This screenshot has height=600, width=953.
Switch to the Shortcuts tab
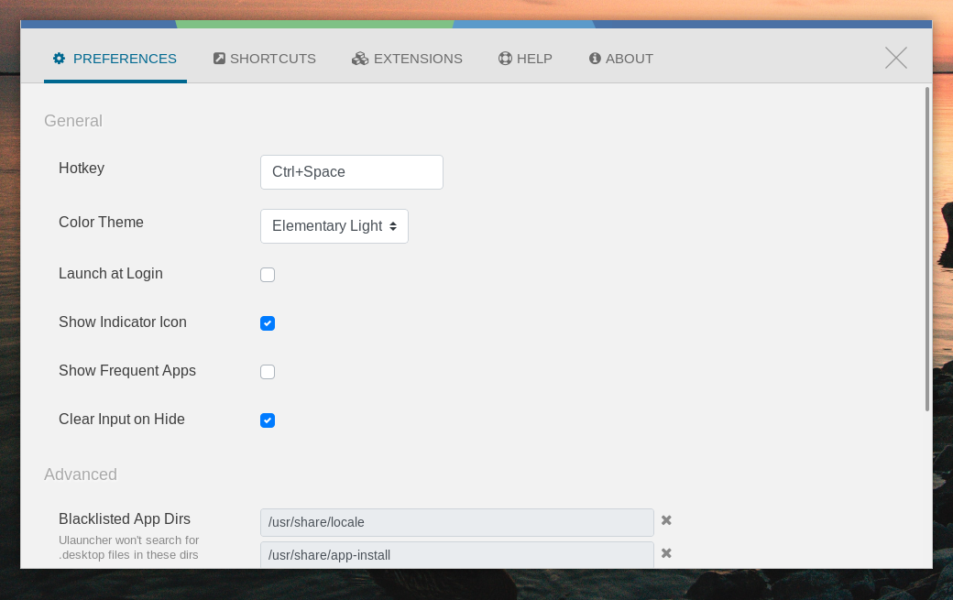point(264,58)
